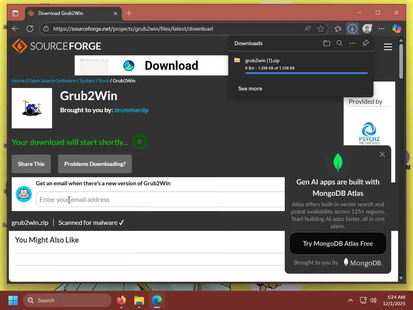The image size is (413, 310).
Task: Click the scrollbar down arrow
Action: coord(401,278)
